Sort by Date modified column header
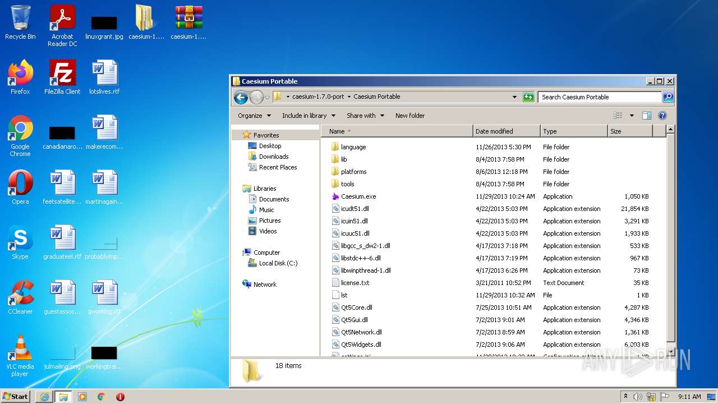Screen dimensions: 718x404 [x=507, y=131]
